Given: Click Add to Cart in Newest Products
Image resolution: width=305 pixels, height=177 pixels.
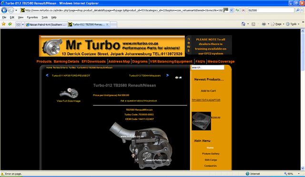Looking at the screenshot, I should [x=208, y=91].
